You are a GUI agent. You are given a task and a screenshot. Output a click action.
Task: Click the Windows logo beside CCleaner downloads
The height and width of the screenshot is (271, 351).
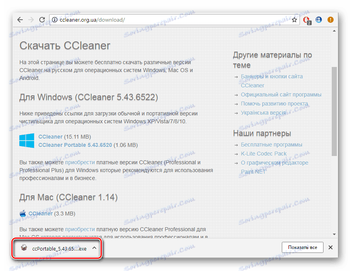tap(27, 141)
